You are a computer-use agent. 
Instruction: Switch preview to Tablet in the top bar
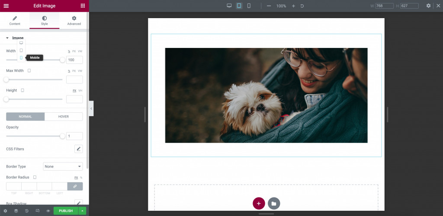[239, 6]
